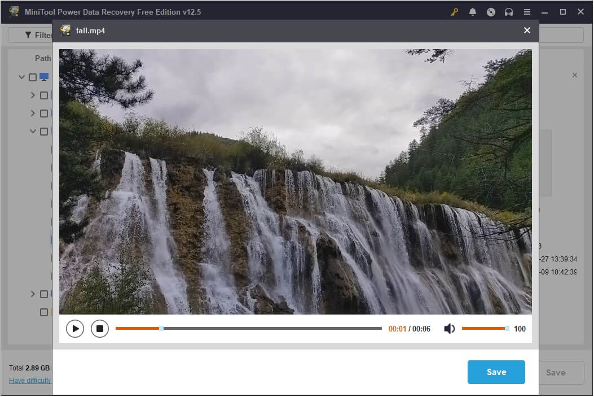This screenshot has width=594, height=397.
Task: Click the total duration 00:06 label
Action: (421, 329)
